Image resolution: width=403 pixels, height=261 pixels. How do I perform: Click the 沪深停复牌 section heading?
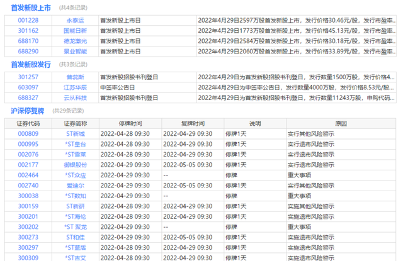click(28, 111)
